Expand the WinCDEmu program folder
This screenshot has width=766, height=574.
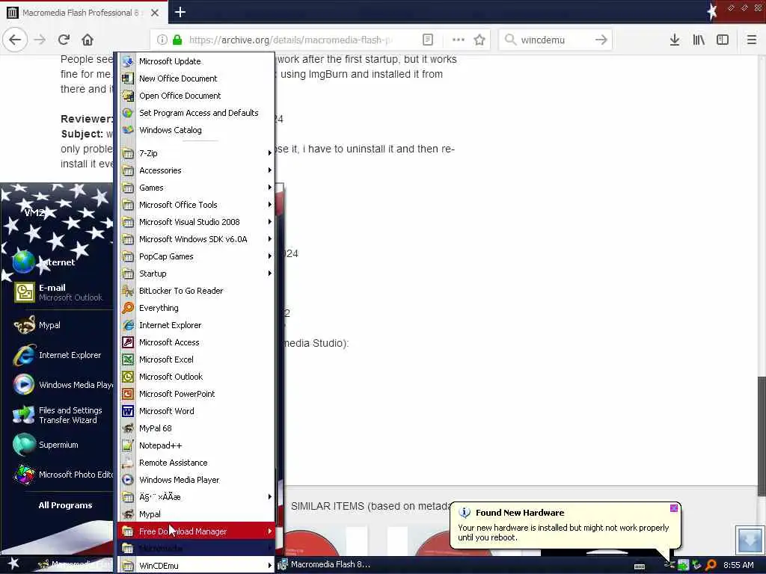(x=195, y=566)
